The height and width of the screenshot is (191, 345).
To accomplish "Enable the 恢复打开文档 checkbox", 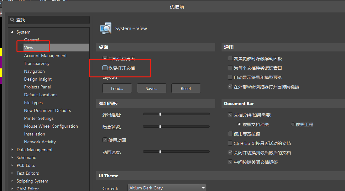I will [105, 68].
